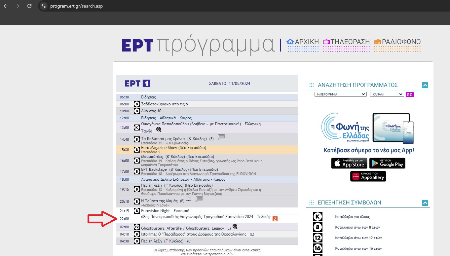This screenshot has height=256, width=450.
Task: Click the 8 rating icon on 04:30 Πες τη λέξη
Action: click(x=136, y=241)
